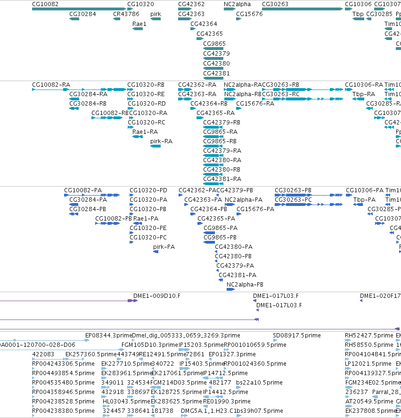The image size is (401, 418).
Task: Click the NC2alpha-RB transcript label
Action: click(243, 94)
